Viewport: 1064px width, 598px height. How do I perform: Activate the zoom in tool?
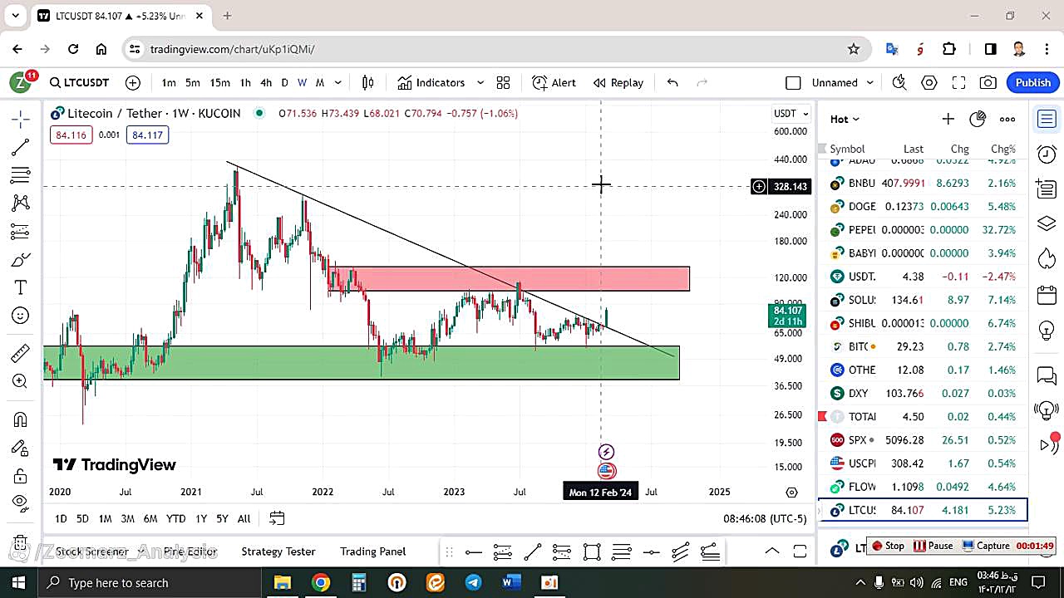tap(21, 381)
